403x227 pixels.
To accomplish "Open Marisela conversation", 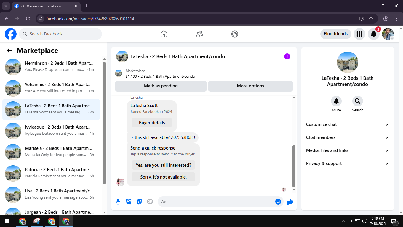I will [51, 152].
